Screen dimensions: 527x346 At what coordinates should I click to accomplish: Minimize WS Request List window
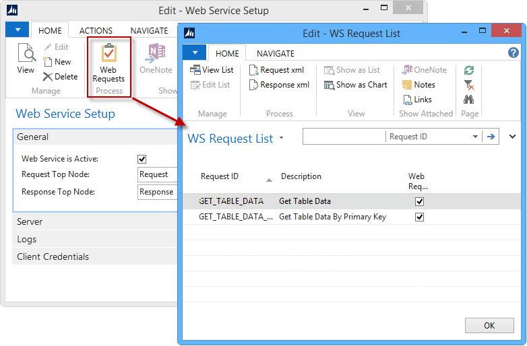coord(464,32)
